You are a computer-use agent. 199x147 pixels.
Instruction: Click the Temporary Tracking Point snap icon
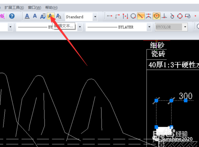pyautogui.click(x=109, y=16)
